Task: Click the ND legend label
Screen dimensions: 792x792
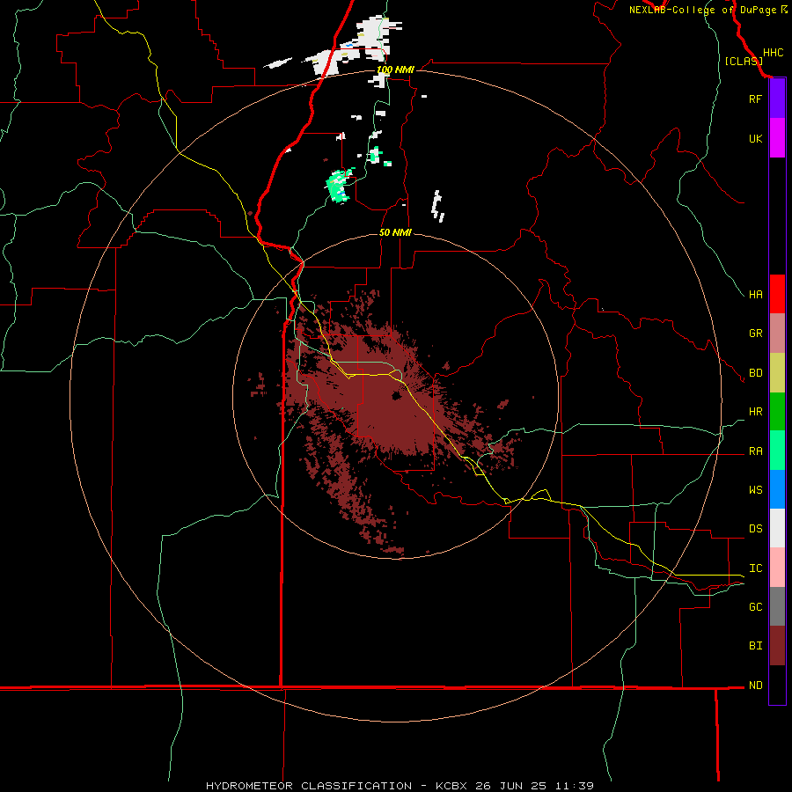Action: click(755, 686)
